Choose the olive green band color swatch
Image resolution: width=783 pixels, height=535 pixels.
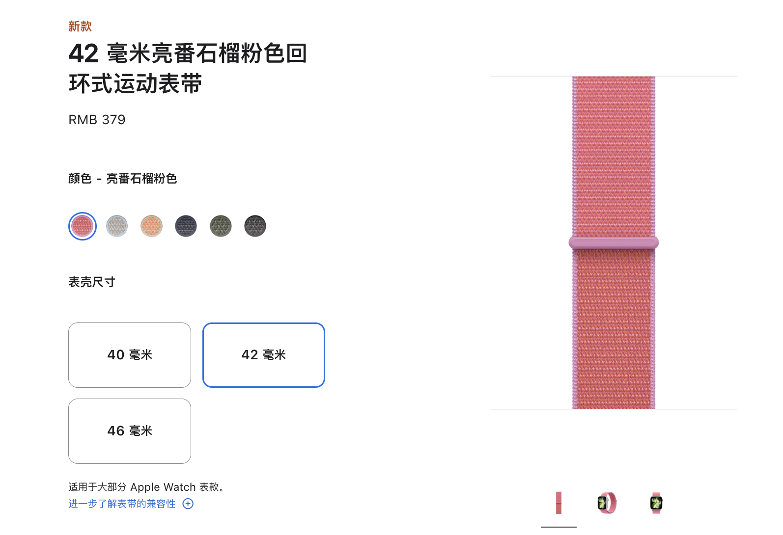pos(221,226)
